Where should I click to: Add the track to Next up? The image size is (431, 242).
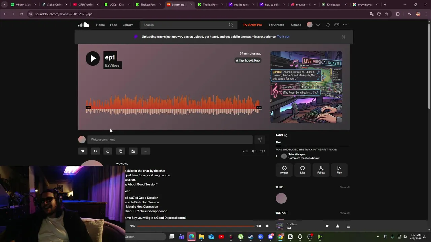(133, 151)
